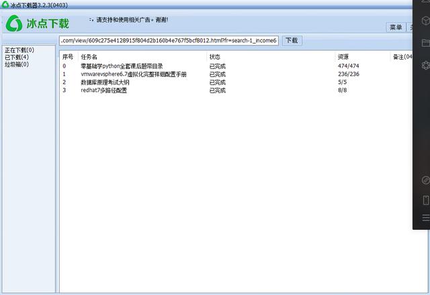
Task: Select task 零基础学python全套课后题带目录
Action: click(x=122, y=66)
